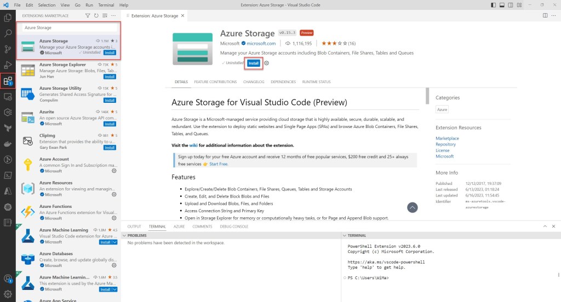Collapse the PROBLEMS section chevron

[x=124, y=235]
